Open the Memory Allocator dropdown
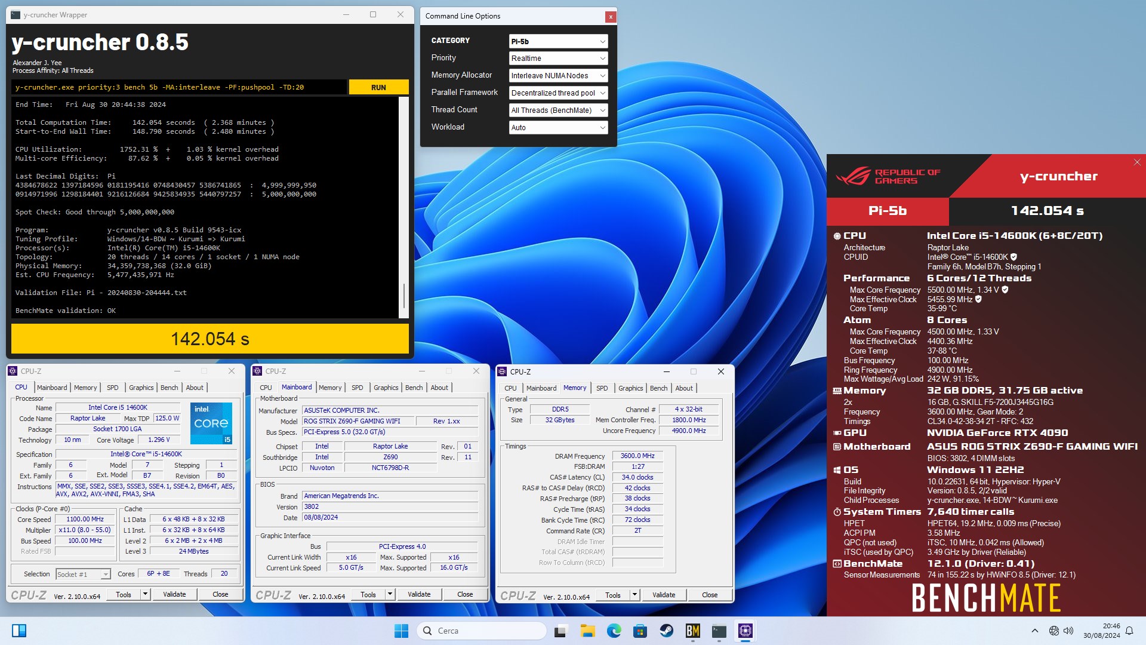1146x645 pixels. (558, 76)
